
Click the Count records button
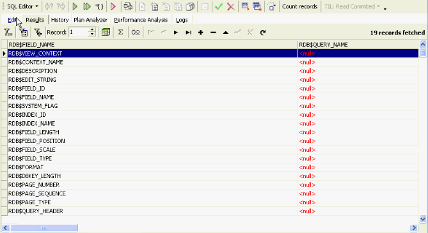[x=299, y=6]
